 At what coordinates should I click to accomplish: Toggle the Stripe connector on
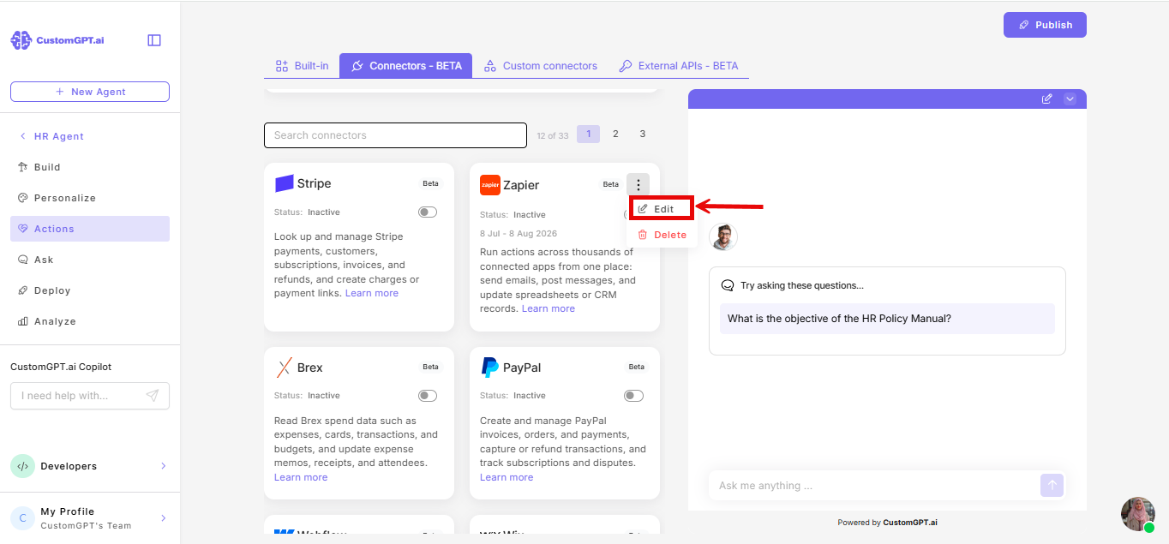tap(428, 212)
